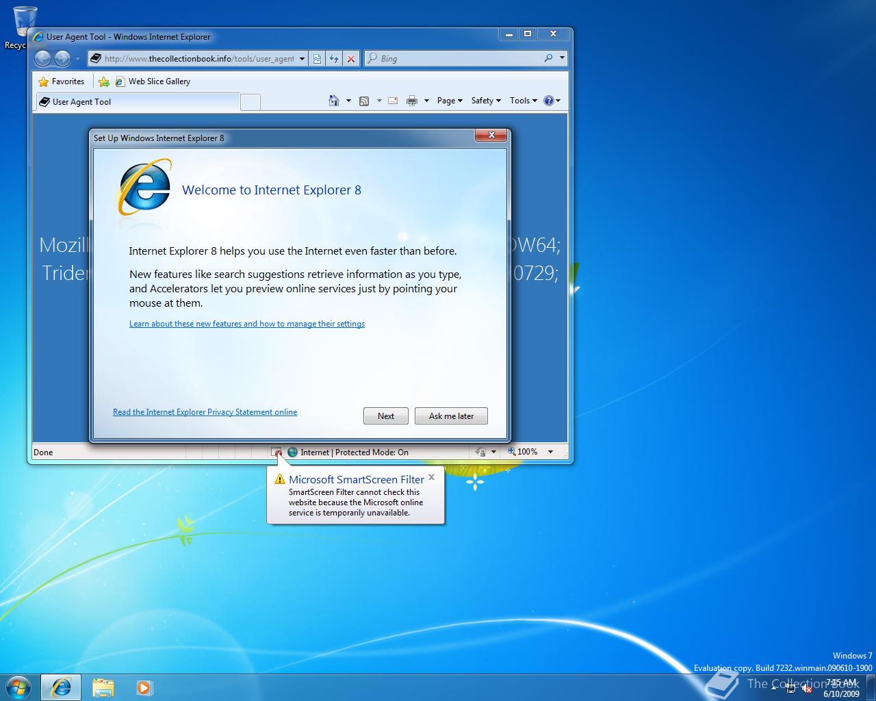Open Learn about these new features link

click(247, 324)
